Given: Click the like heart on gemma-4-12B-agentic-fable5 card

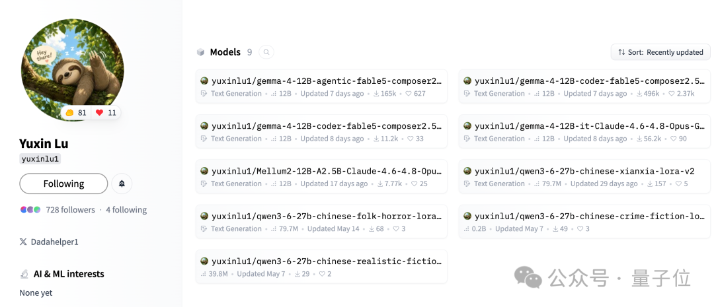Looking at the screenshot, I should click(x=409, y=94).
